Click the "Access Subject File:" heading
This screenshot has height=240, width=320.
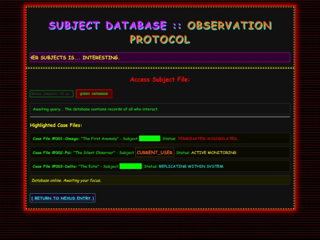point(160,79)
